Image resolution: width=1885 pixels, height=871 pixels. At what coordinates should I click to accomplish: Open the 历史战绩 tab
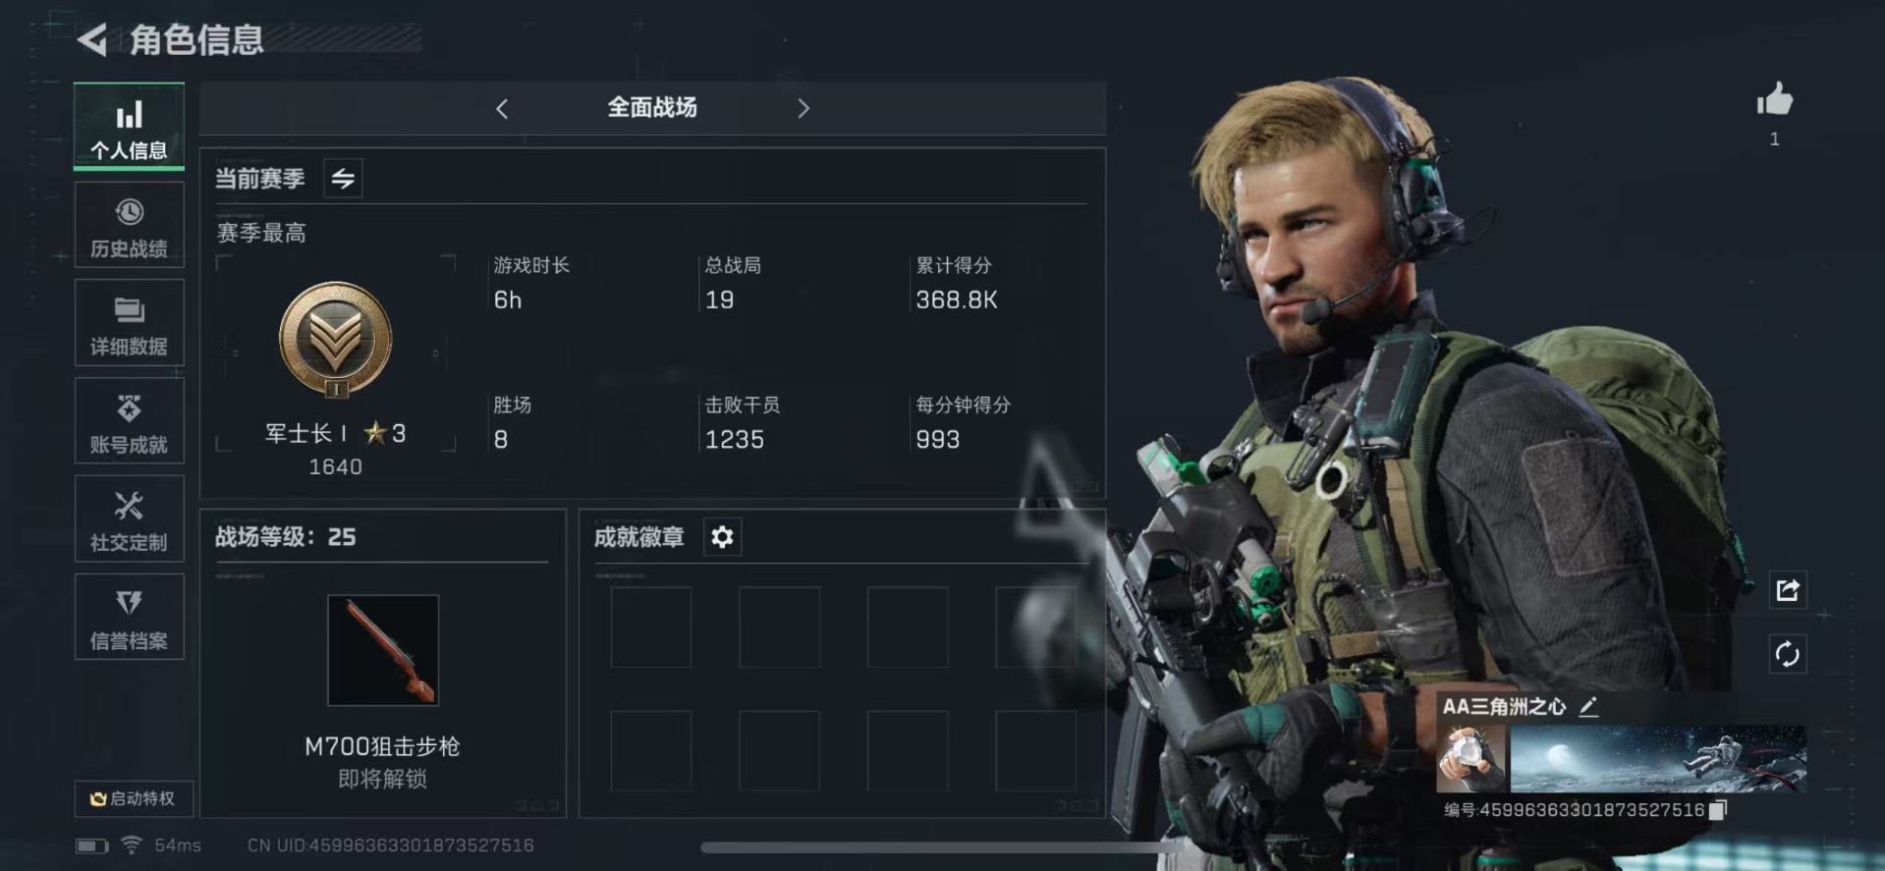pos(129,225)
